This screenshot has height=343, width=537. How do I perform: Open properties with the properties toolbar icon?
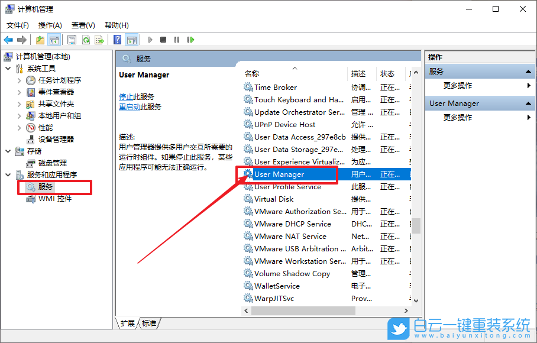(72, 40)
